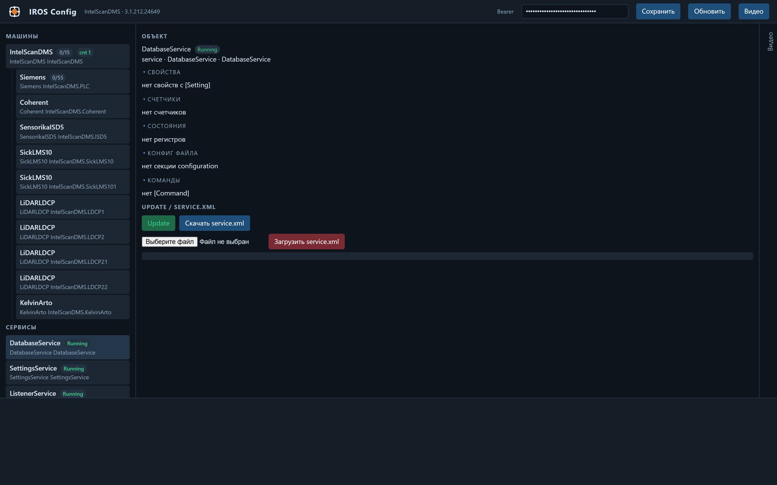This screenshot has height=485, width=777.
Task: Click the IROS Config logo icon
Action: click(15, 12)
